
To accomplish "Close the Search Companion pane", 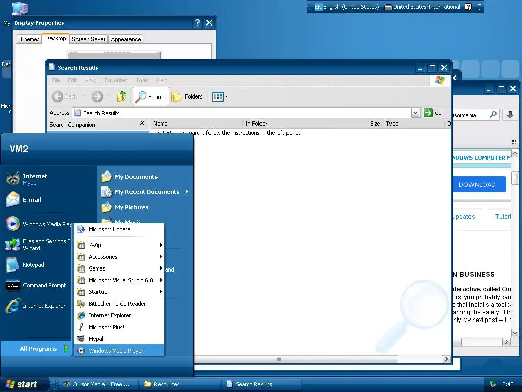I will click(x=142, y=123).
